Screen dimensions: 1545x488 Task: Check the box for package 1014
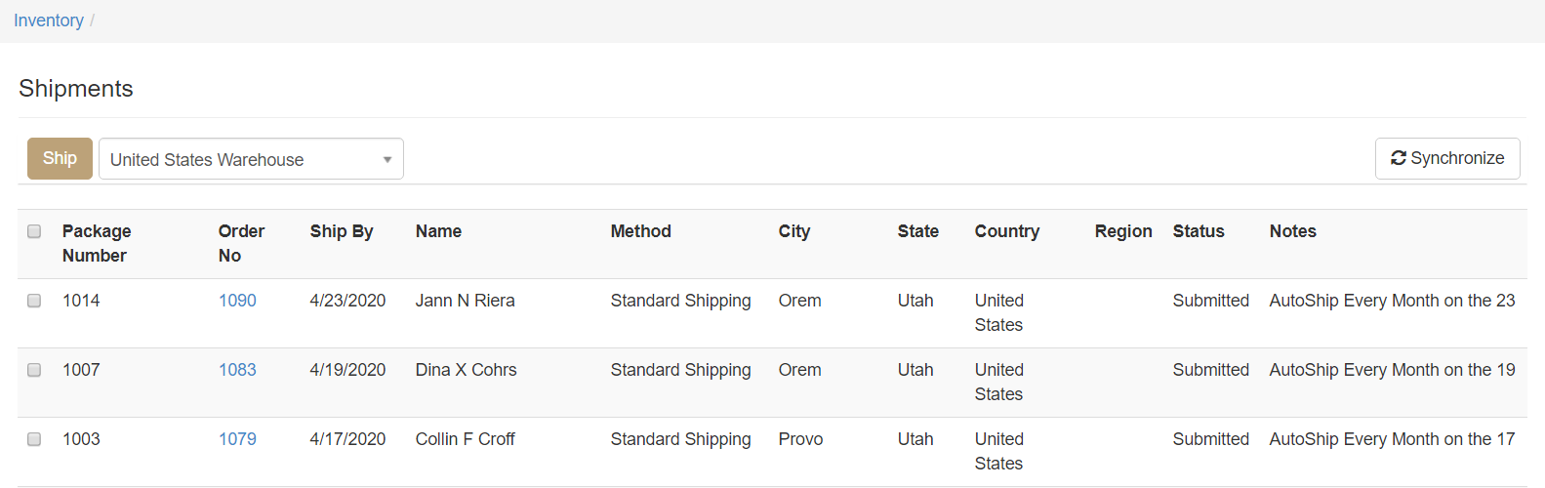pos(34,301)
